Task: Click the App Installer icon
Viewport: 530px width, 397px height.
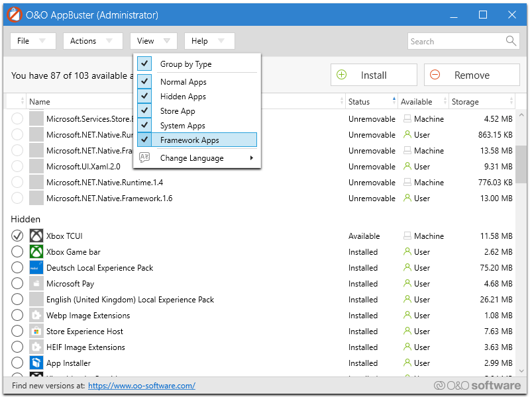Action: [36, 363]
